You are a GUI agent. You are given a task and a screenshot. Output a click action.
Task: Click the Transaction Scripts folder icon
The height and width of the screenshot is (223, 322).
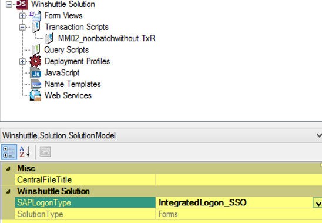36,27
